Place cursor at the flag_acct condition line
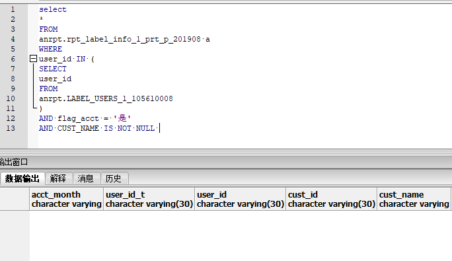 pyautogui.click(x=85, y=118)
